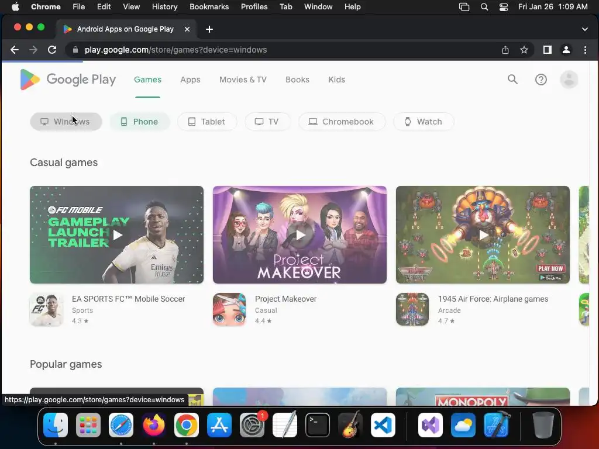Select the Phone device filter

click(x=139, y=122)
